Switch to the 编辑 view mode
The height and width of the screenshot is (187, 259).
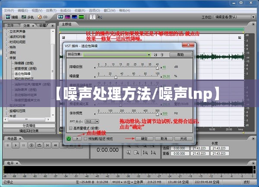[11, 17]
